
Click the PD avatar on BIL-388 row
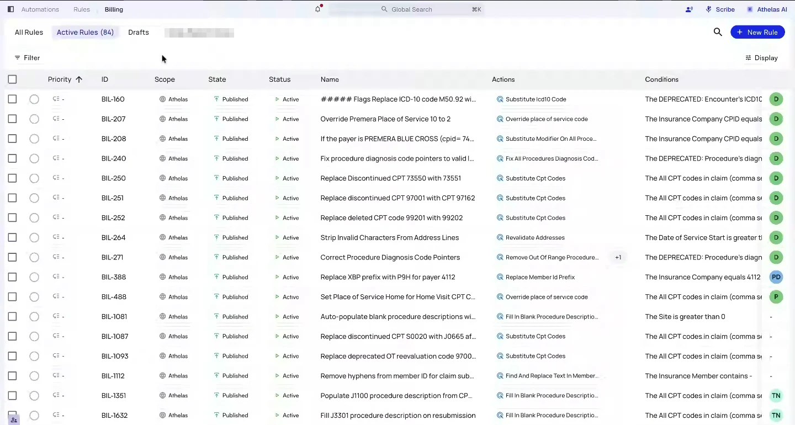(776, 277)
